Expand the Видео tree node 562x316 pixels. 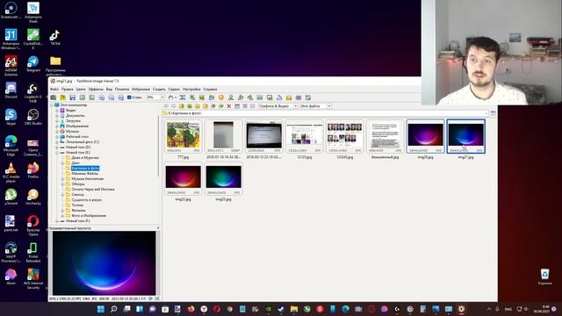coord(57,111)
